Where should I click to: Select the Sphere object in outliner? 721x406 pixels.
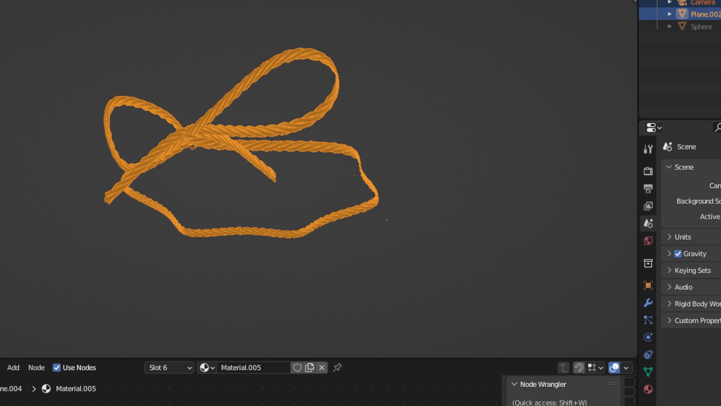(x=701, y=27)
